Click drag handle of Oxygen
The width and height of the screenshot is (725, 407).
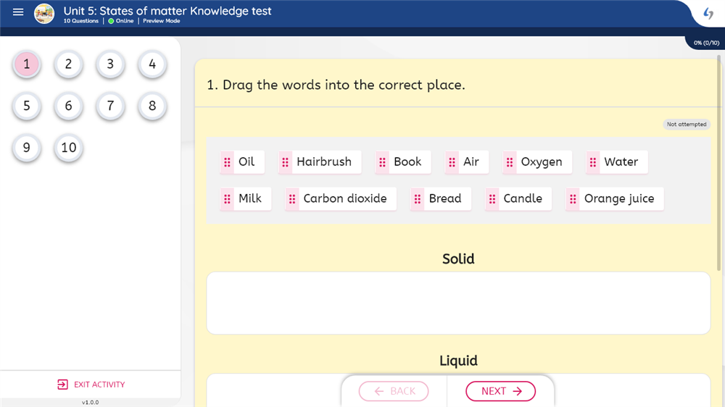tap(510, 162)
